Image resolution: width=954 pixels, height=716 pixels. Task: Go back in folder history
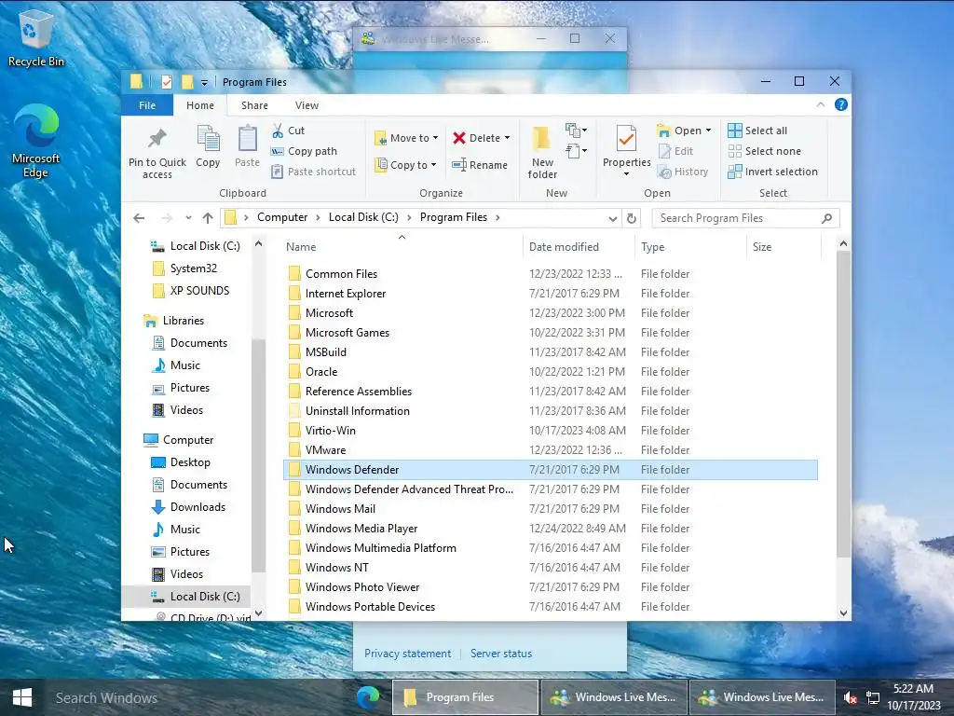[139, 218]
